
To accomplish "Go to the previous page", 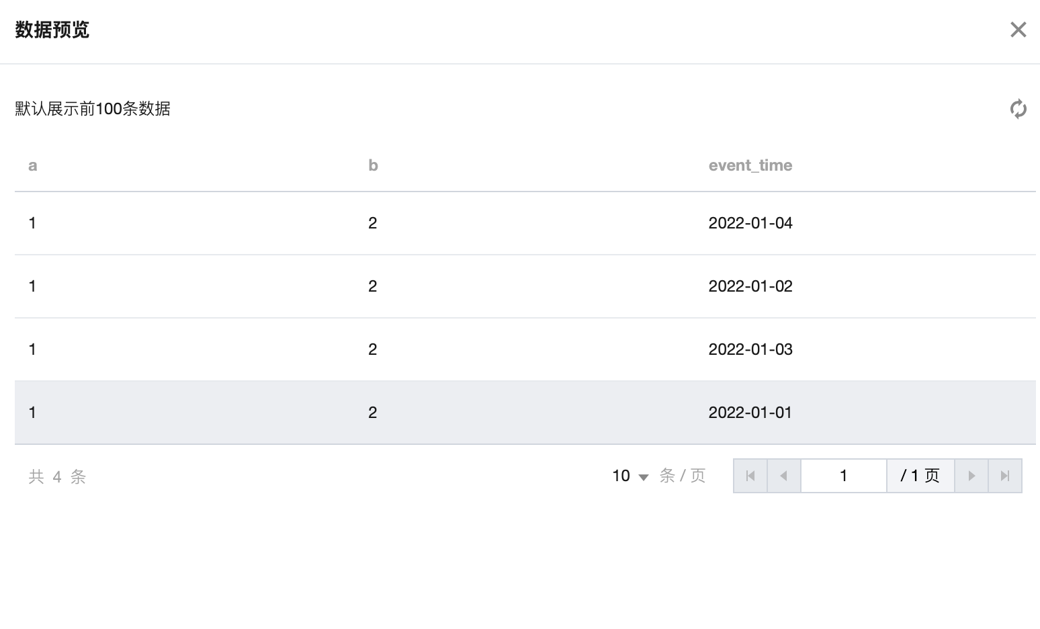I will [x=783, y=476].
